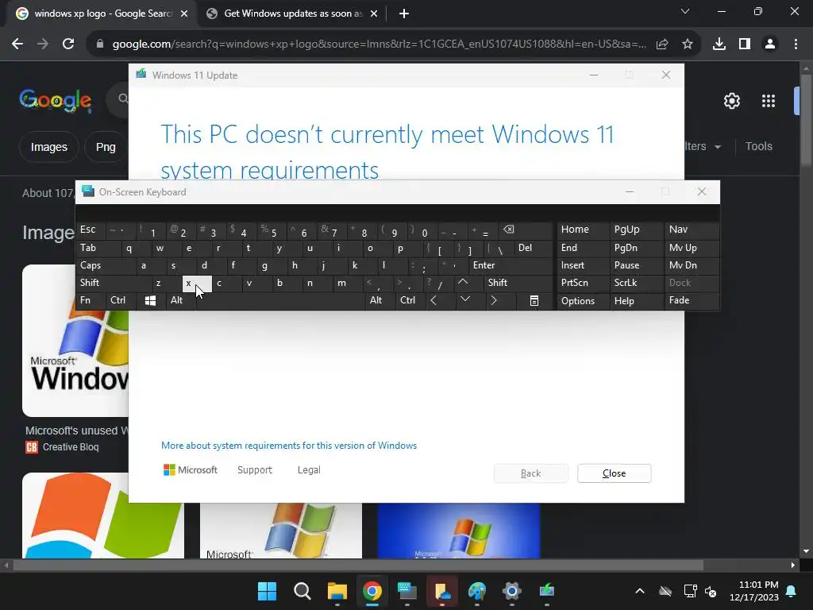Image resolution: width=813 pixels, height=610 pixels.
Task: Open More about system requirements link
Action: pos(289,446)
